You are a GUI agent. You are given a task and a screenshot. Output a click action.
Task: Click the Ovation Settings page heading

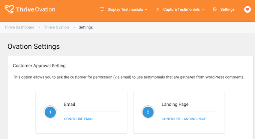coord(34,47)
